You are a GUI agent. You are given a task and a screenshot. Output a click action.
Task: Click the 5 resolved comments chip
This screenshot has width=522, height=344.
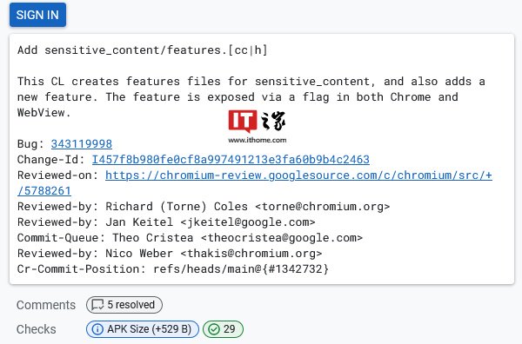(124, 305)
